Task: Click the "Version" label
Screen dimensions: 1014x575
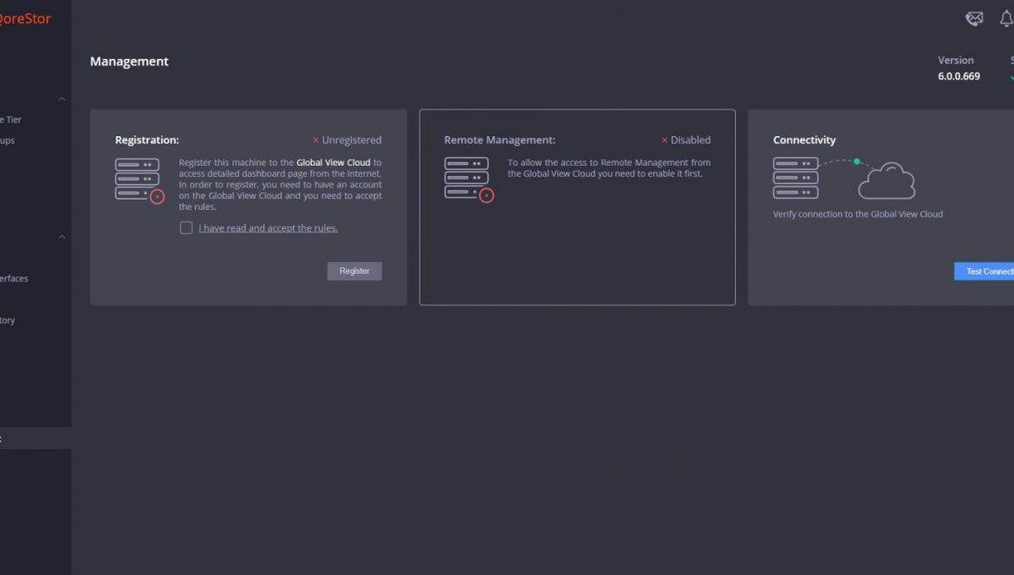Action: pos(956,60)
